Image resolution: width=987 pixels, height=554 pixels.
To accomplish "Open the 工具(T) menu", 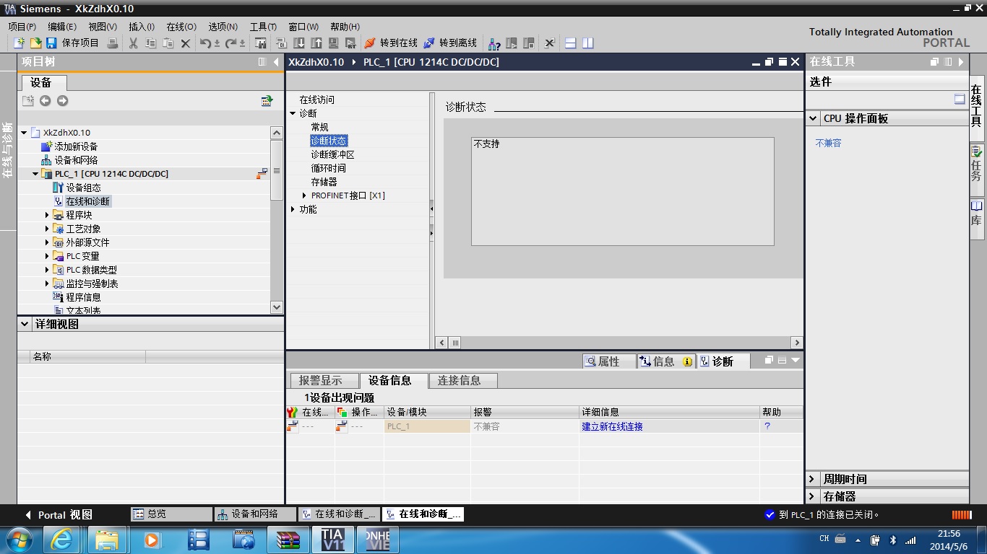I will (263, 27).
